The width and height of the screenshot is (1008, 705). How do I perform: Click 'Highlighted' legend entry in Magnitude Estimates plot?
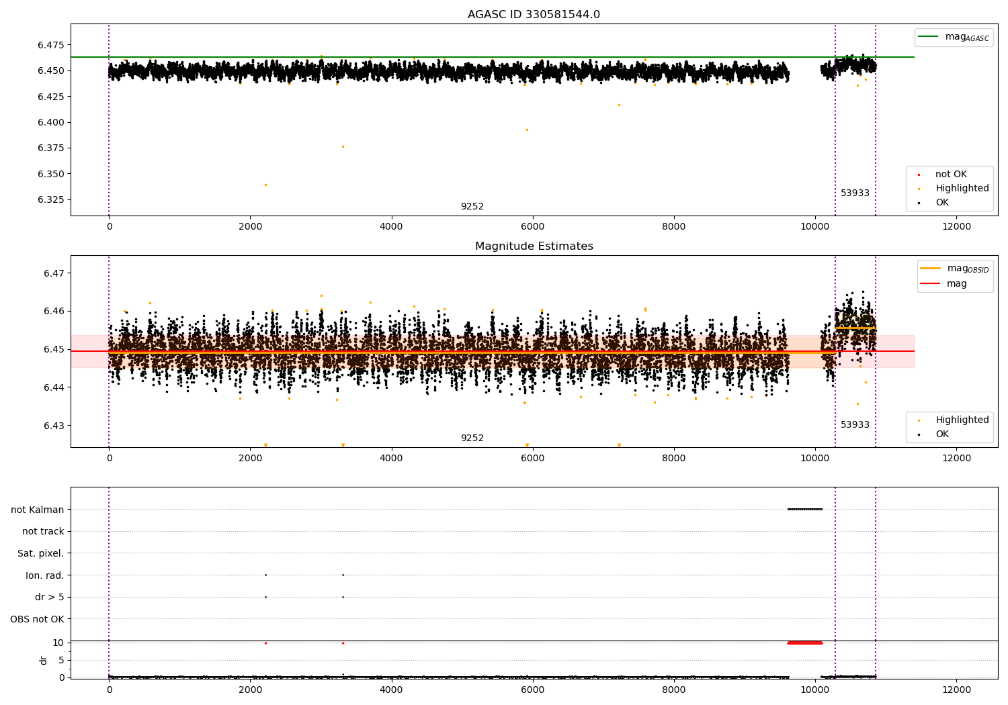tap(962, 420)
